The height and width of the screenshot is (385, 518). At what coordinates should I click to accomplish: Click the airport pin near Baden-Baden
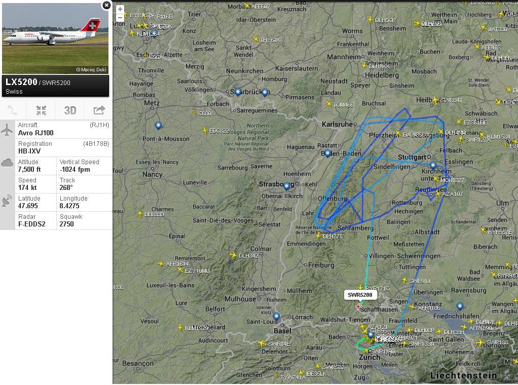point(327,153)
